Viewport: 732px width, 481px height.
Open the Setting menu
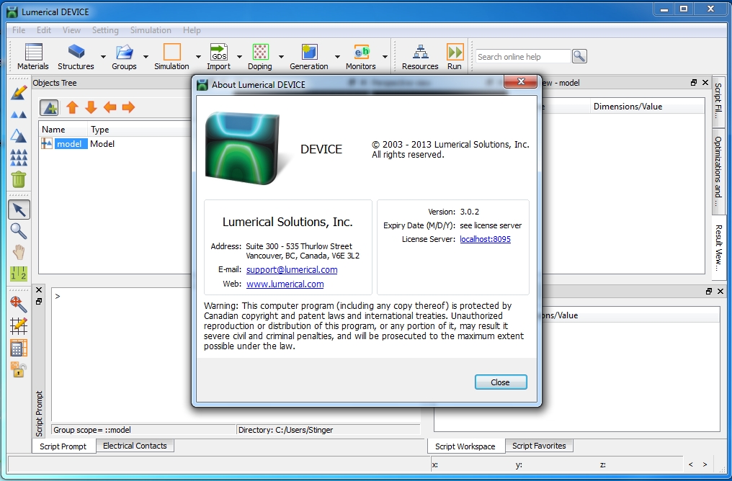pyautogui.click(x=105, y=30)
